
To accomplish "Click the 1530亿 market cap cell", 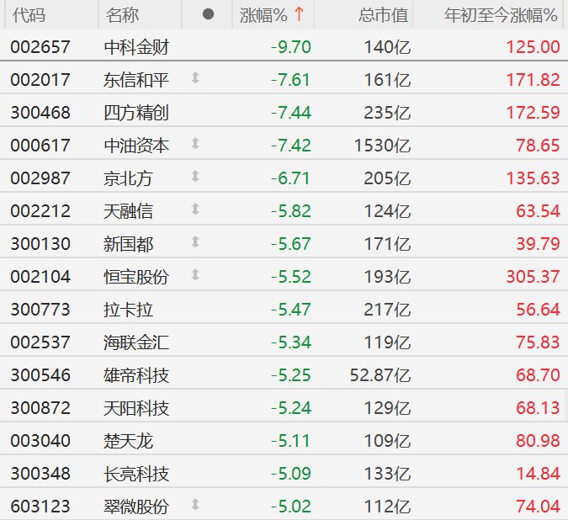I will (383, 146).
